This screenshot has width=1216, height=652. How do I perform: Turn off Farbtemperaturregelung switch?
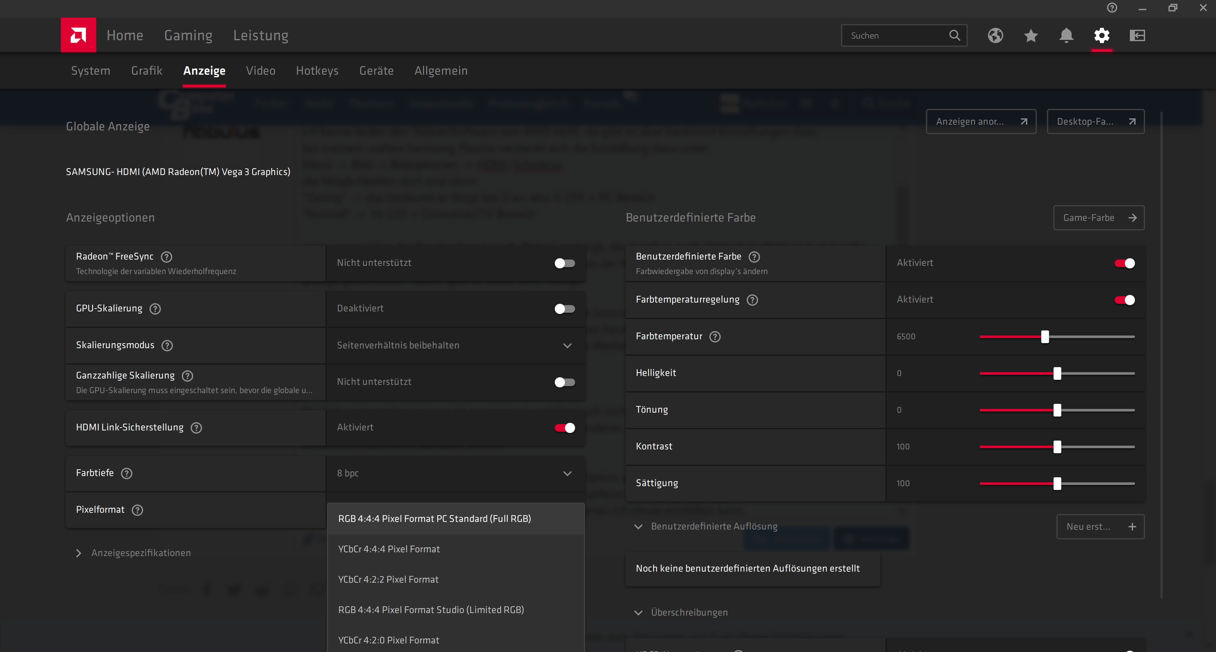[1124, 300]
